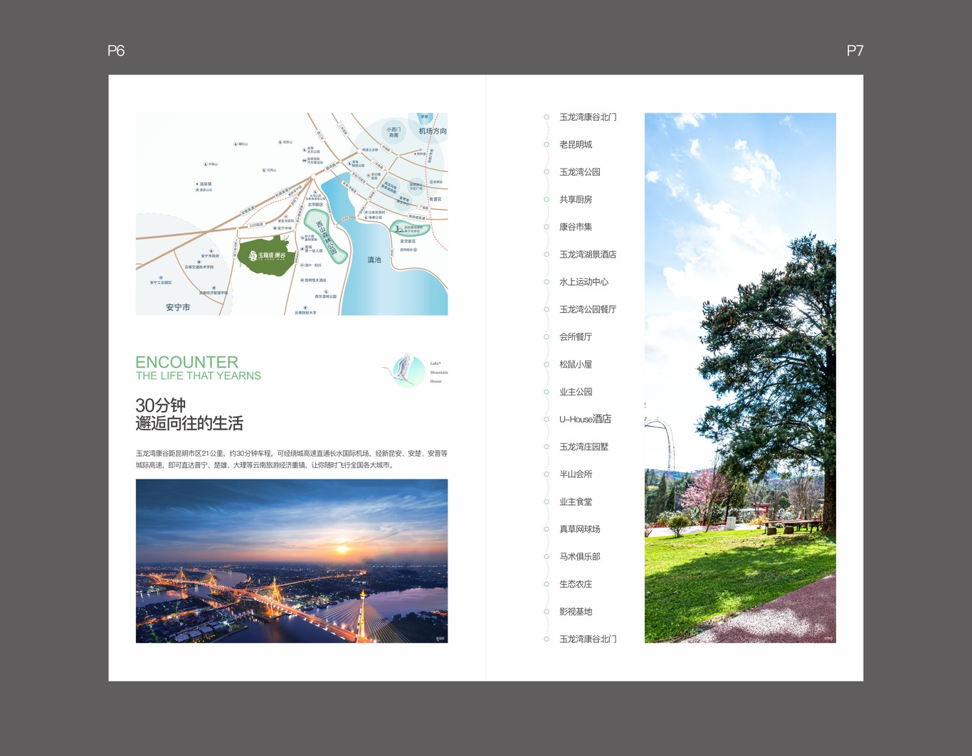The image size is (972, 756).
Task: Click the paragraph beginning 玉龙湾康谷距昆明市区21公里
Action: [x=292, y=459]
